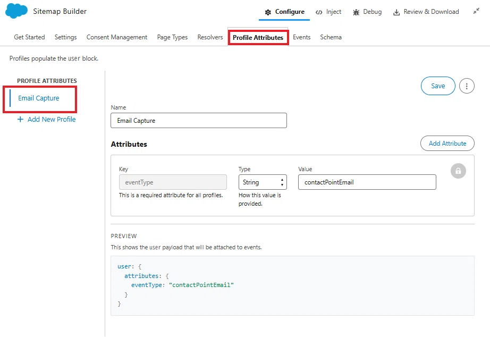Viewport: 490px width, 337px height.
Task: Collapse the Sitemap Builder panel
Action: [476, 11]
